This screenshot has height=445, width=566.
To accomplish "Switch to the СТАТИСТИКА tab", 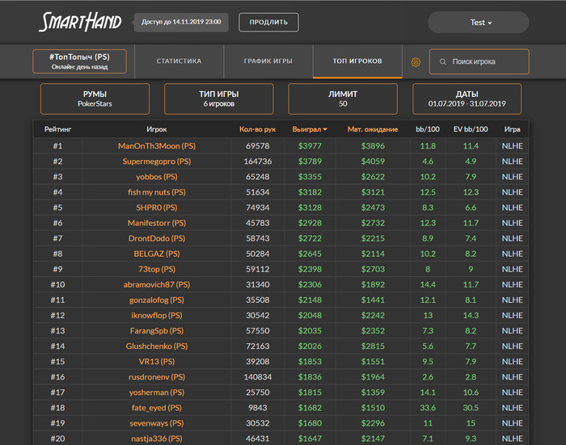I will point(179,61).
